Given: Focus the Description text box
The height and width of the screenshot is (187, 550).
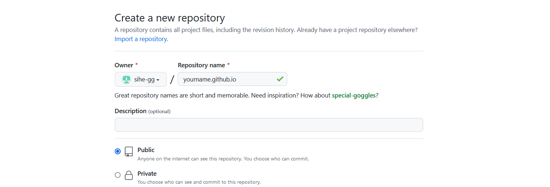Looking at the screenshot, I should click(x=269, y=125).
